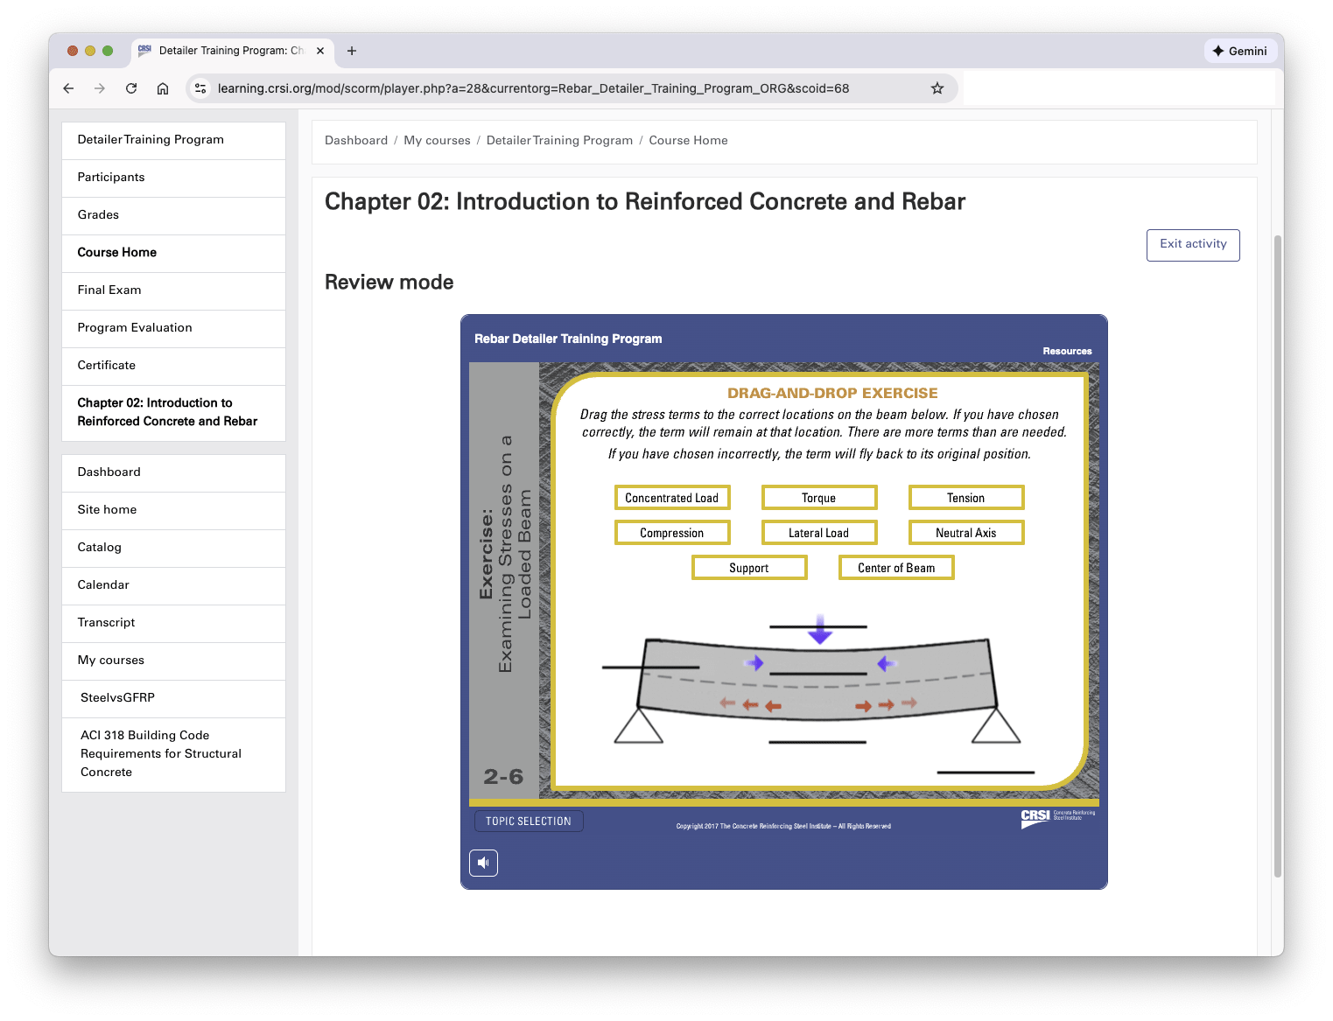The image size is (1333, 1021).
Task: Select the Tension drag term
Action: (x=966, y=497)
